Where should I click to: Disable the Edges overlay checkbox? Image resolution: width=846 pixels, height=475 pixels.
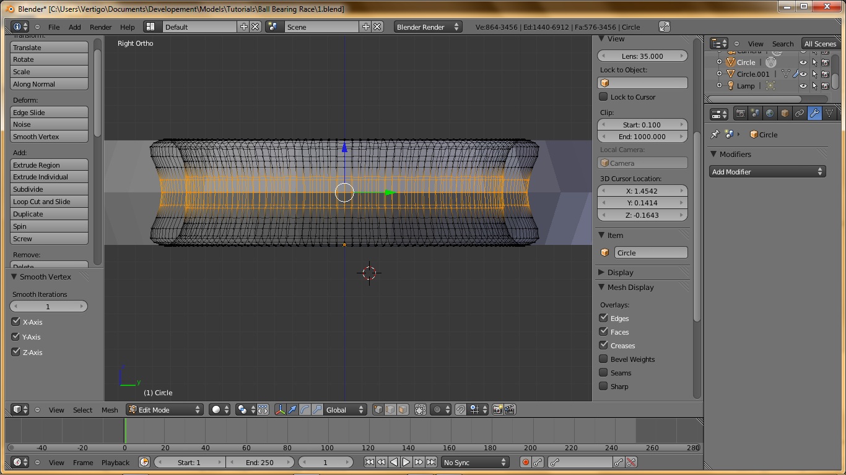coord(603,318)
